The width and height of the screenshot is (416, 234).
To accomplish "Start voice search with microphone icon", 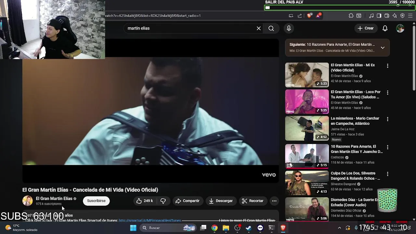I will point(289,28).
